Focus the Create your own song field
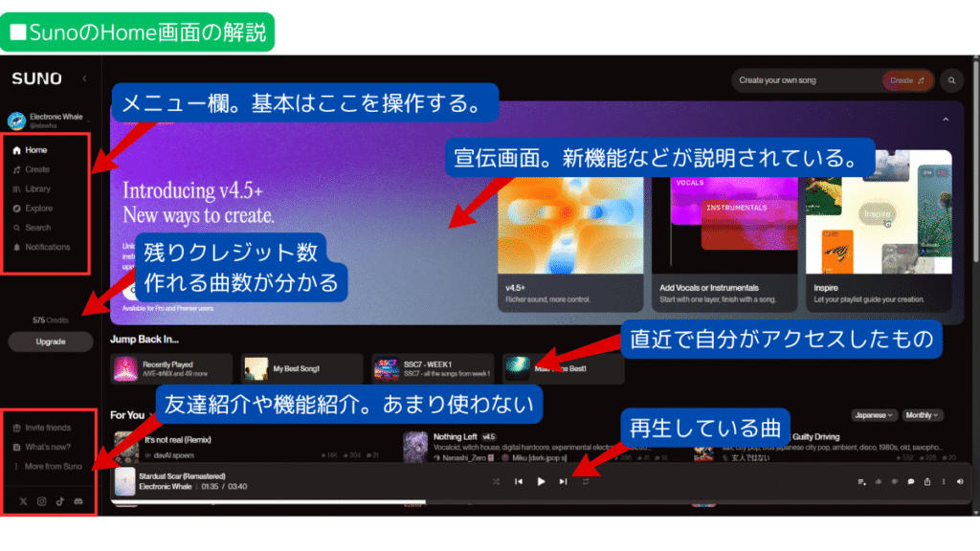 pyautogui.click(x=806, y=80)
